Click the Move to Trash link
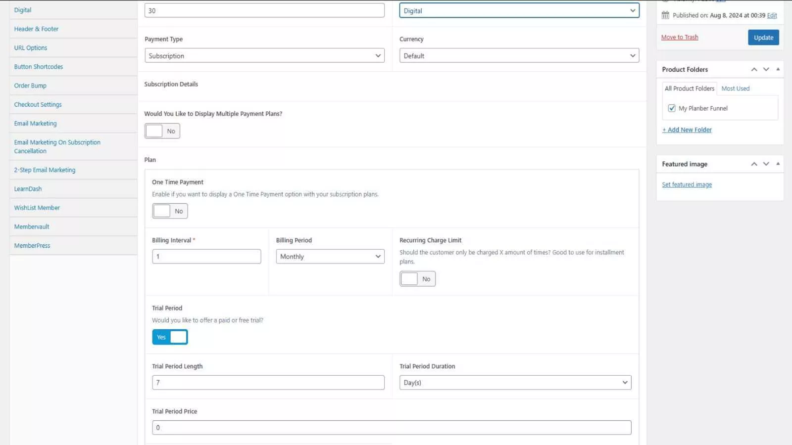This screenshot has height=445, width=792. (679, 38)
